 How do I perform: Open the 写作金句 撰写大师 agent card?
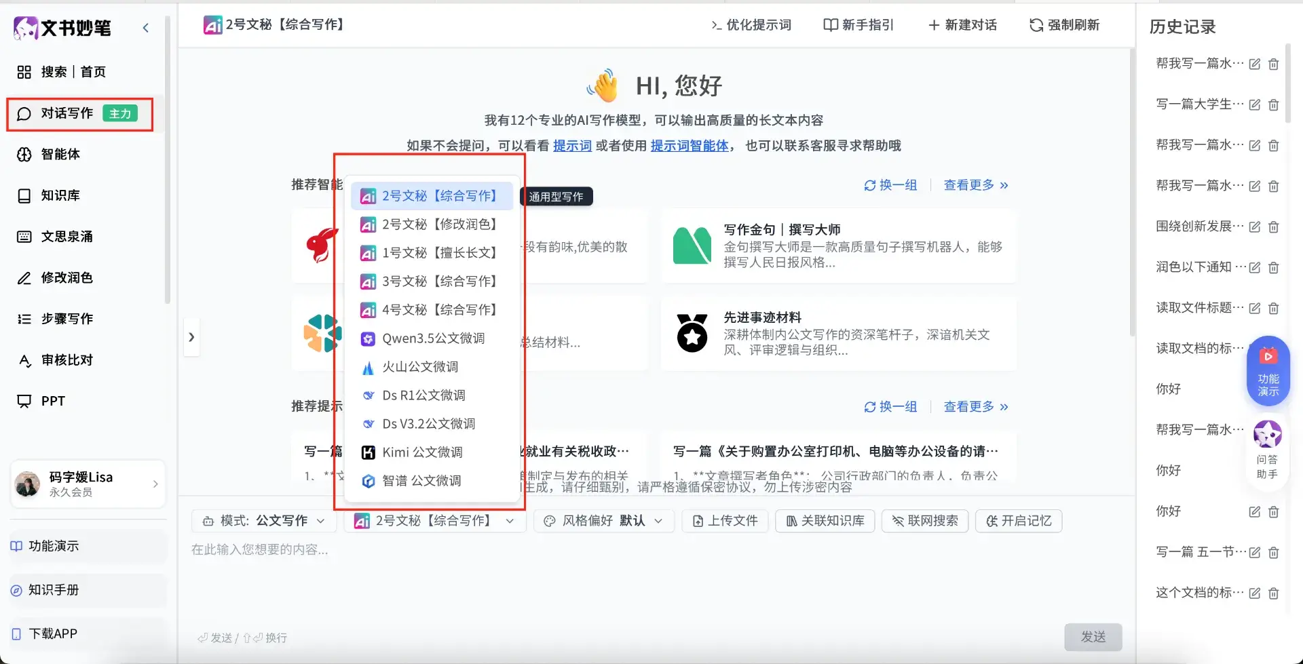click(x=838, y=246)
